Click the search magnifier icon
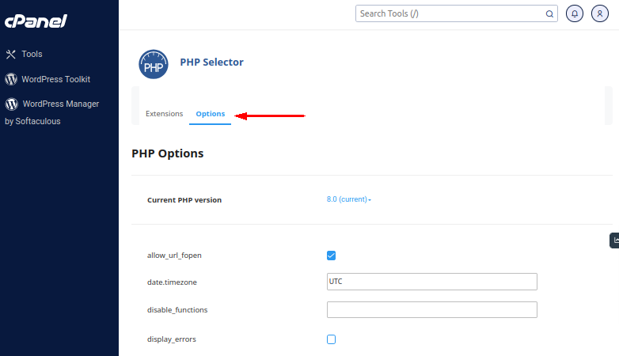This screenshot has width=619, height=356. [x=549, y=13]
